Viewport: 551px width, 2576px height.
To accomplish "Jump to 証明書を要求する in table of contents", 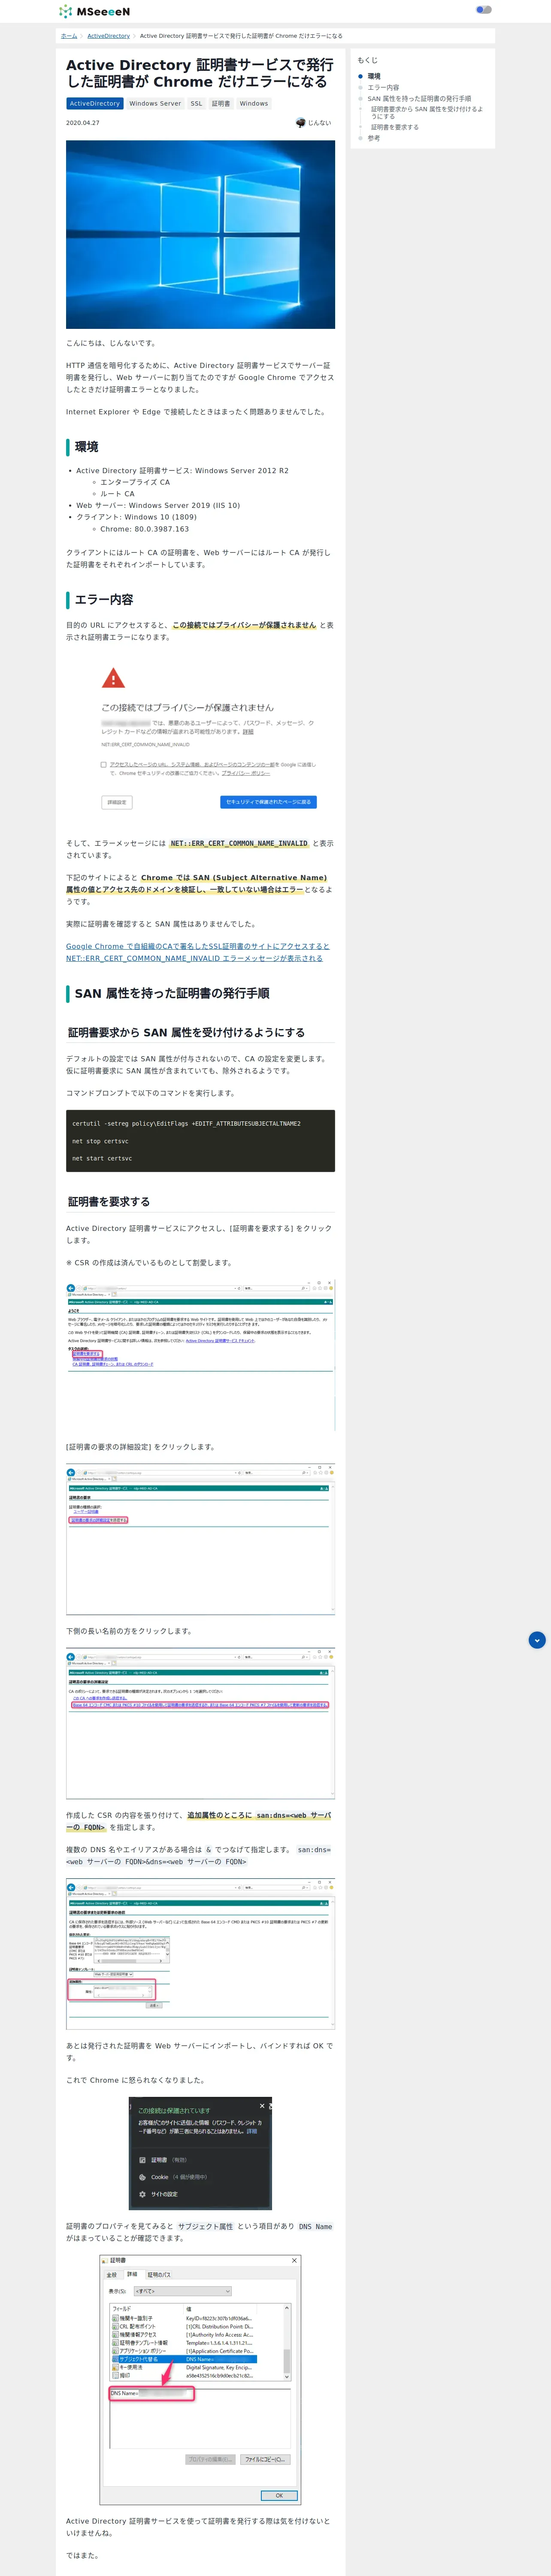I will coord(395,127).
